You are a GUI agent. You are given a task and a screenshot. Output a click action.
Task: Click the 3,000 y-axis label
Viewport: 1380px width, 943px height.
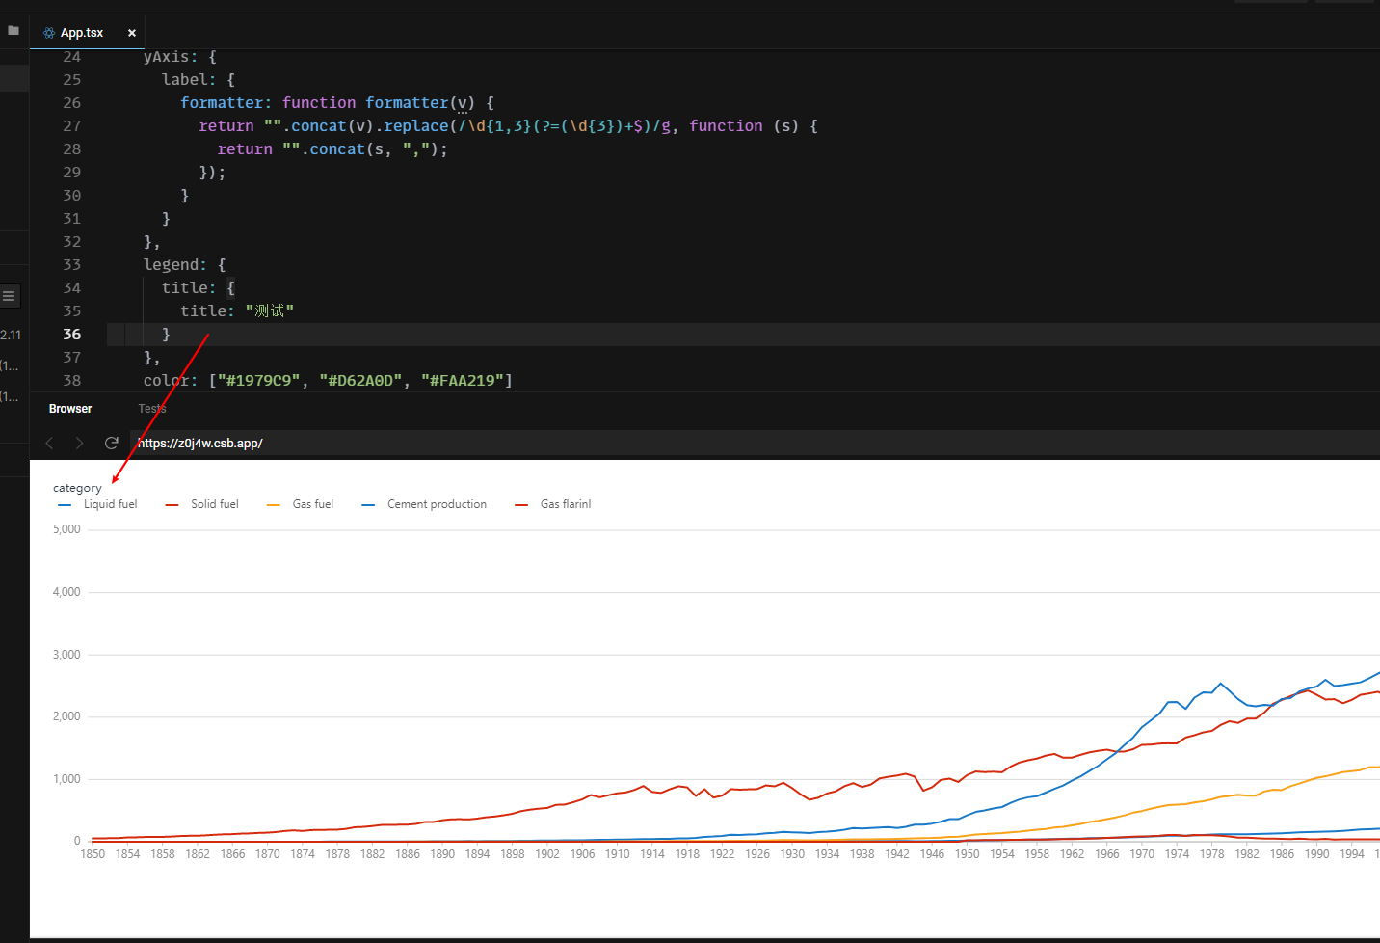point(66,655)
